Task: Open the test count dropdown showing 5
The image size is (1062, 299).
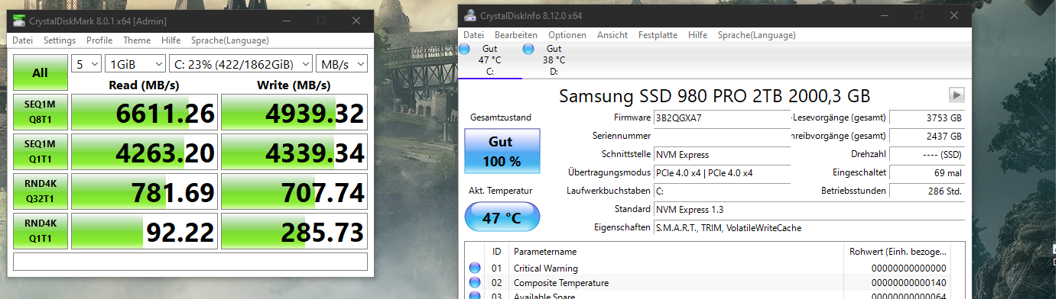Action: pos(86,64)
